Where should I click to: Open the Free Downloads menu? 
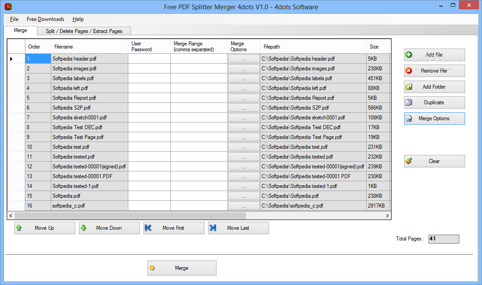coord(45,19)
